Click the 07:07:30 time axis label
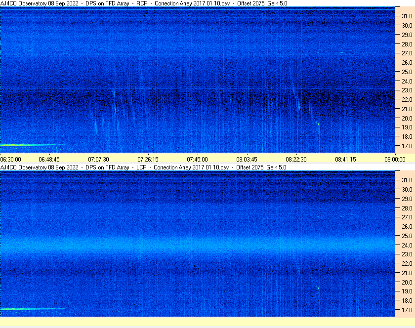 coord(98,160)
